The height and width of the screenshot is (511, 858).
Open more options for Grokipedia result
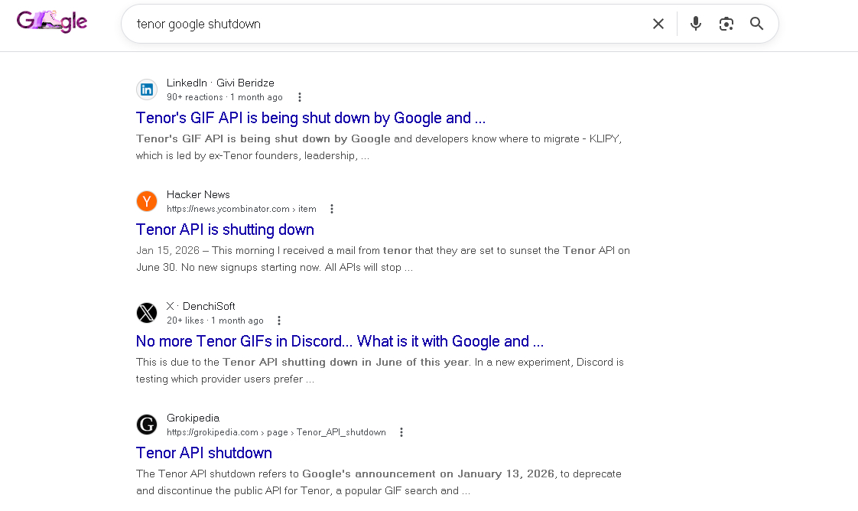[x=401, y=432]
